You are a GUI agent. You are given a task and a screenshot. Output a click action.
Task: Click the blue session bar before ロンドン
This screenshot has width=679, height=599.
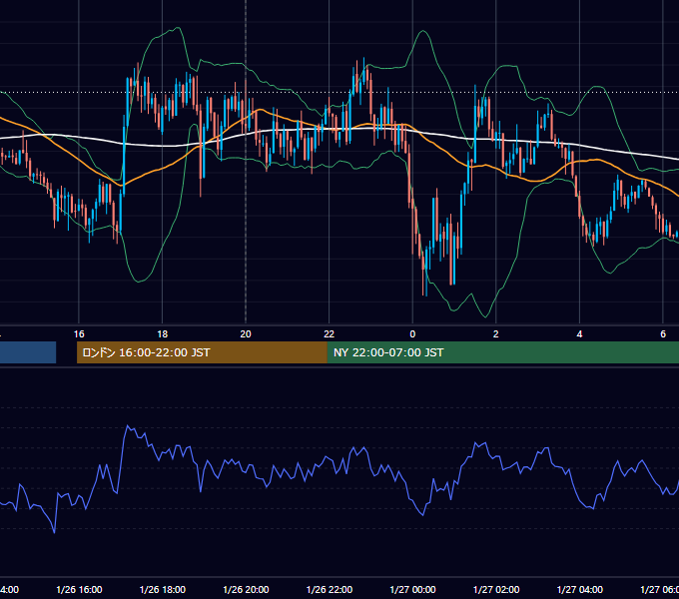28,352
